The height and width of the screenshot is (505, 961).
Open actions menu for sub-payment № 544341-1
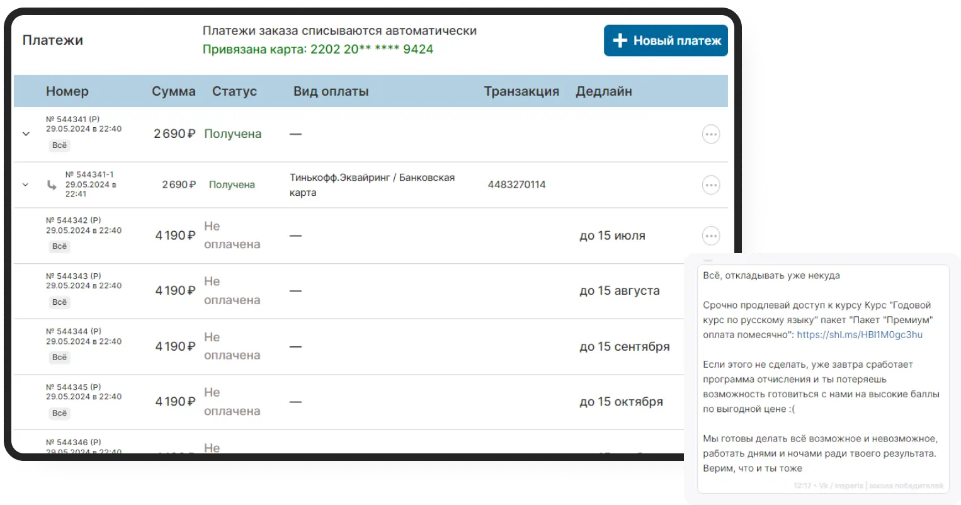pyautogui.click(x=710, y=184)
